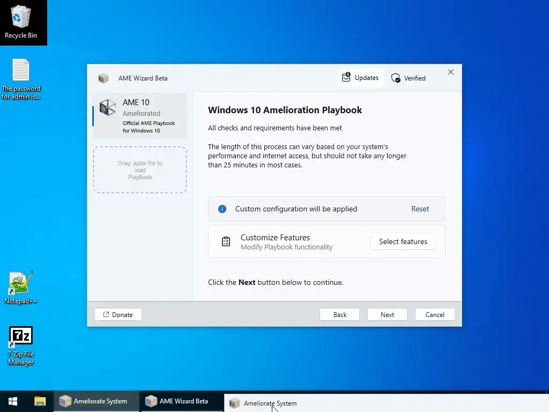This screenshot has width=549, height=412.
Task: Open File Explorer from the taskbar
Action: point(40,401)
